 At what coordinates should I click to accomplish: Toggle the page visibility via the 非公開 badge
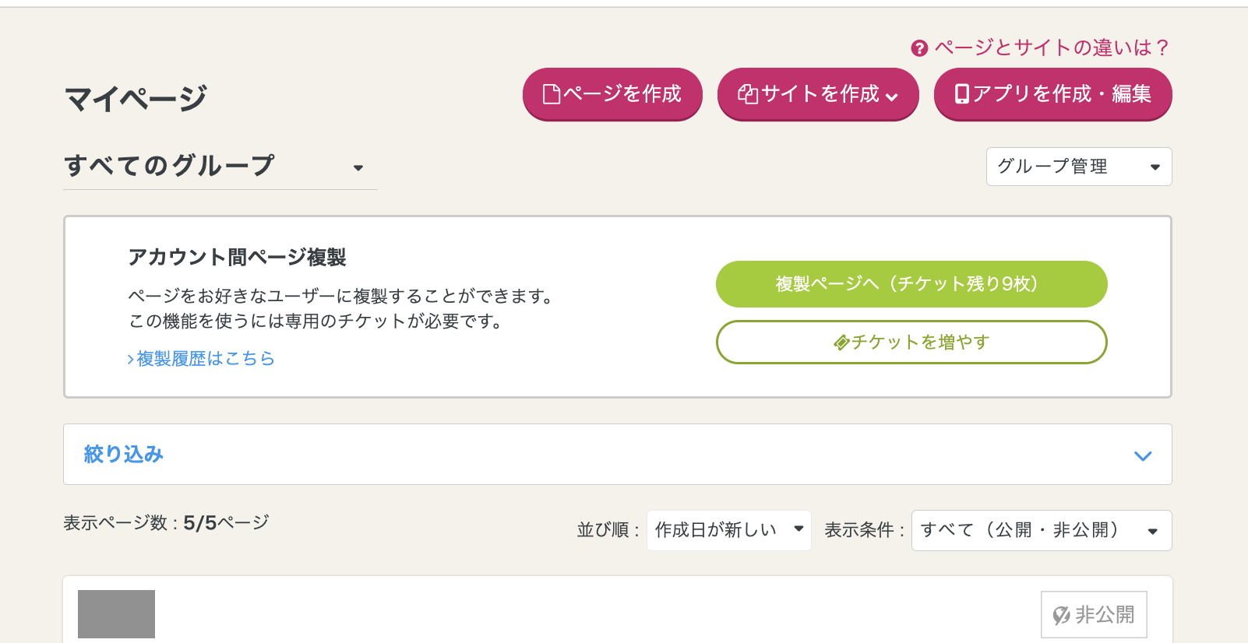(1094, 614)
